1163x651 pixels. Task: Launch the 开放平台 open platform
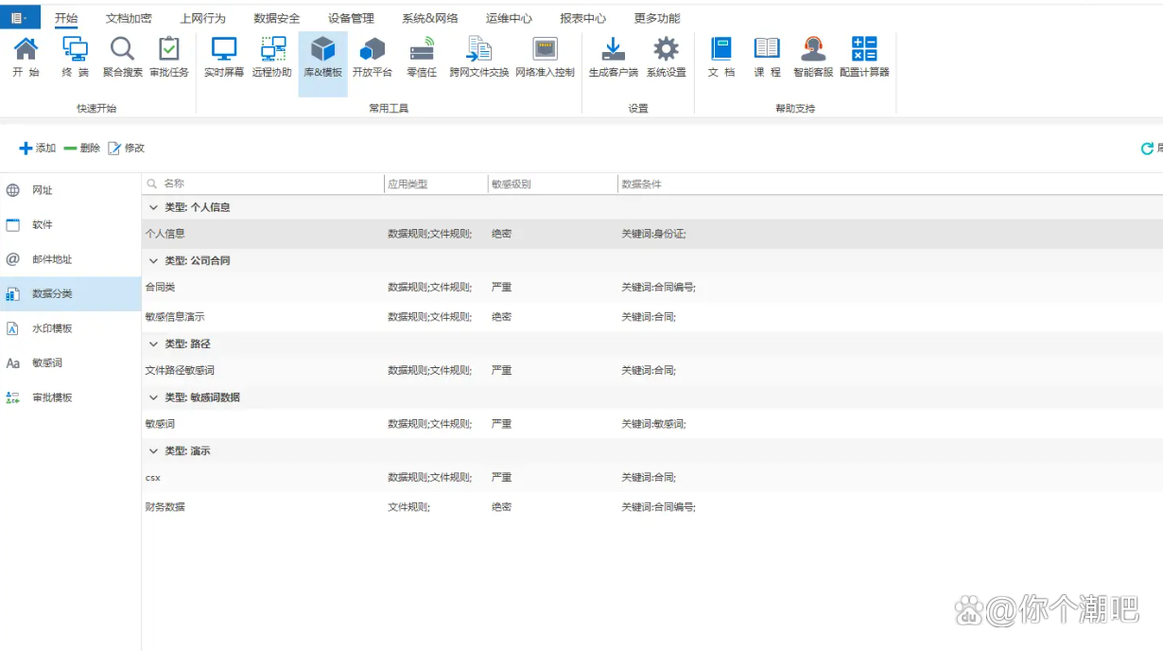(372, 57)
